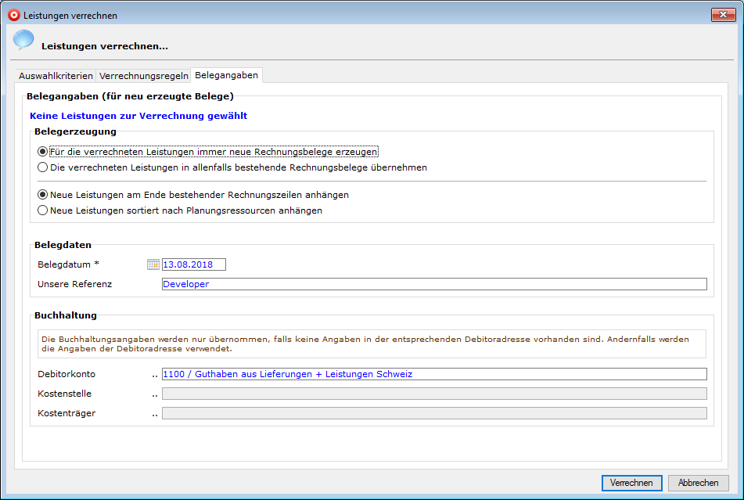Open the calendar picker beside Belegdatum
This screenshot has width=744, height=500.
[x=153, y=264]
